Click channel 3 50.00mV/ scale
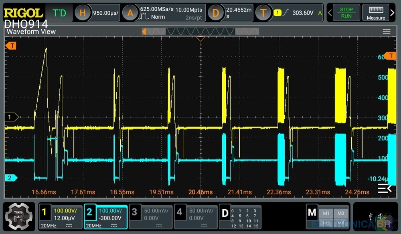 tap(156, 211)
